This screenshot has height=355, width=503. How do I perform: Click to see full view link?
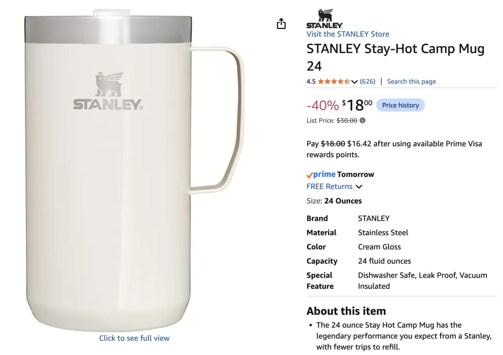click(134, 338)
